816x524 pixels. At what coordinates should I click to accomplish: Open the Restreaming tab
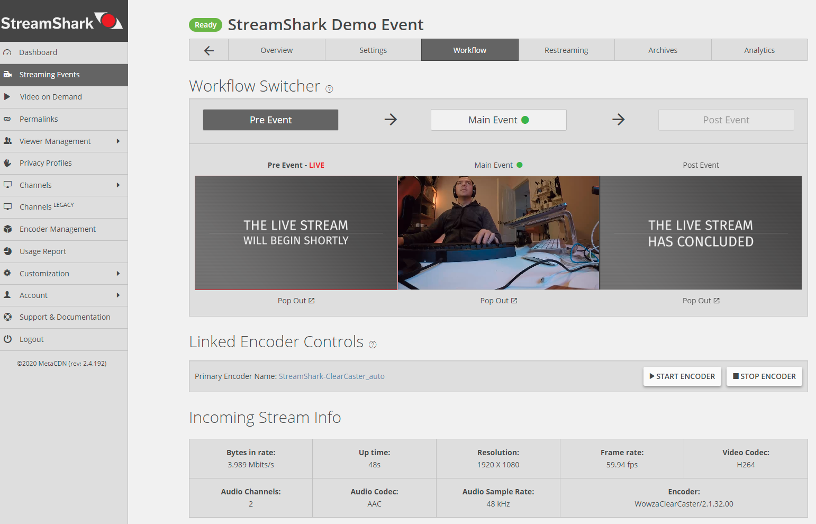click(x=566, y=50)
